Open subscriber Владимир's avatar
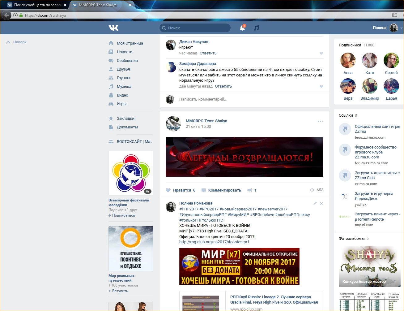Image resolution: width=404 pixels, height=311 pixels. pos(370,86)
